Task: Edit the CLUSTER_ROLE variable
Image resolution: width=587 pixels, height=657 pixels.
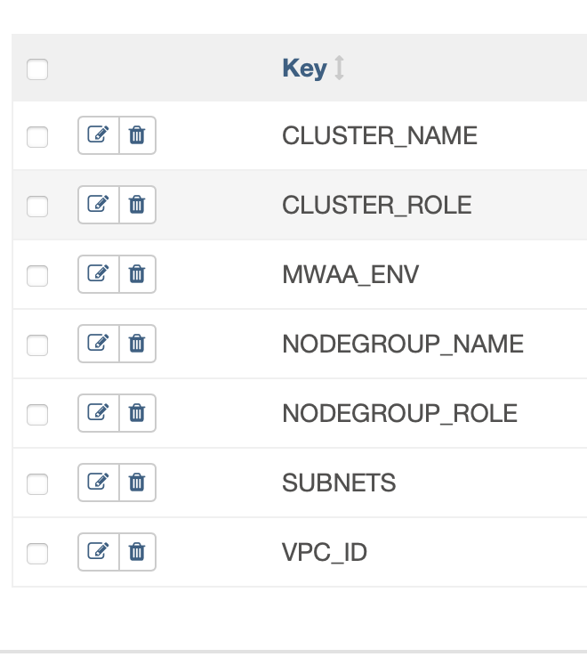Action: [x=99, y=205]
